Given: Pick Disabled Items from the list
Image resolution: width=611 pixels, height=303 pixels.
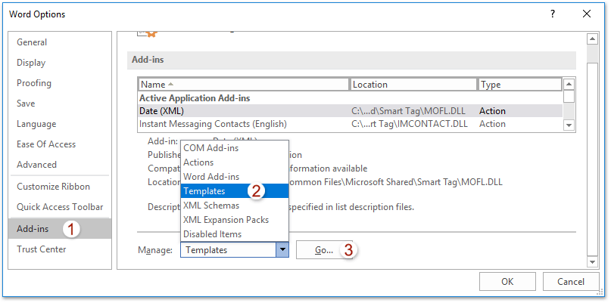Looking at the screenshot, I should tap(212, 234).
